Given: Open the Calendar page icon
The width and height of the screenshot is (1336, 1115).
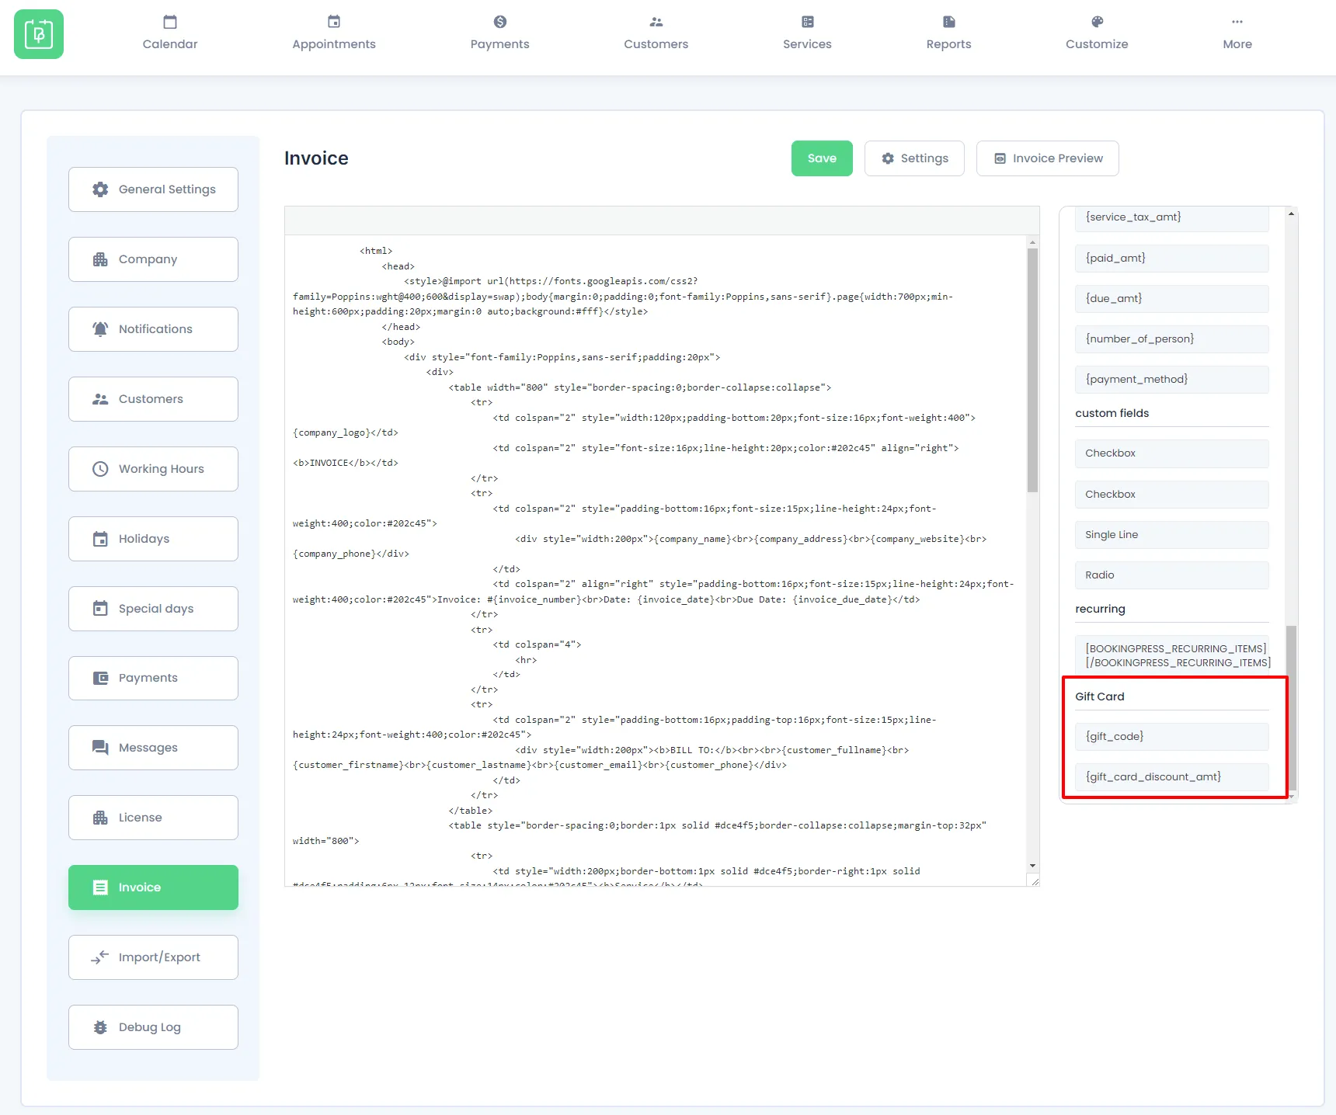Looking at the screenshot, I should tap(170, 22).
